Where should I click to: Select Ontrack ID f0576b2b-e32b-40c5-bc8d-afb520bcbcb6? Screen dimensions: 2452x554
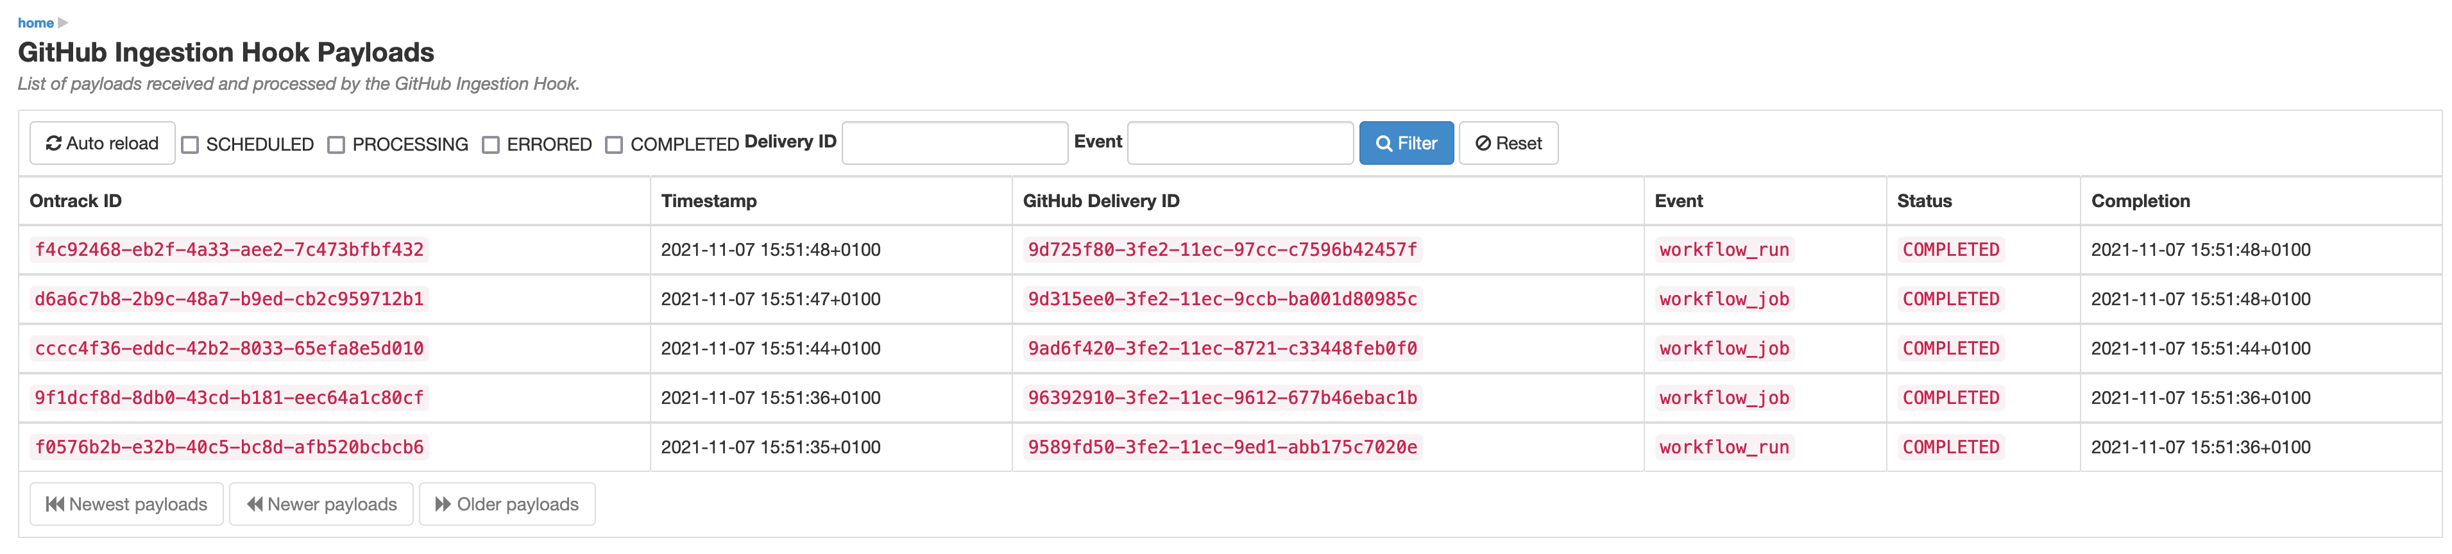228,448
